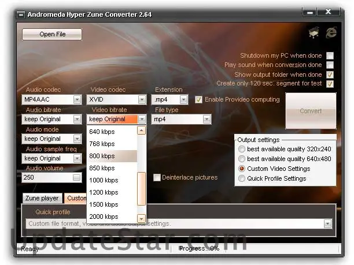Choose 640 kbps video bitrate

112,132
